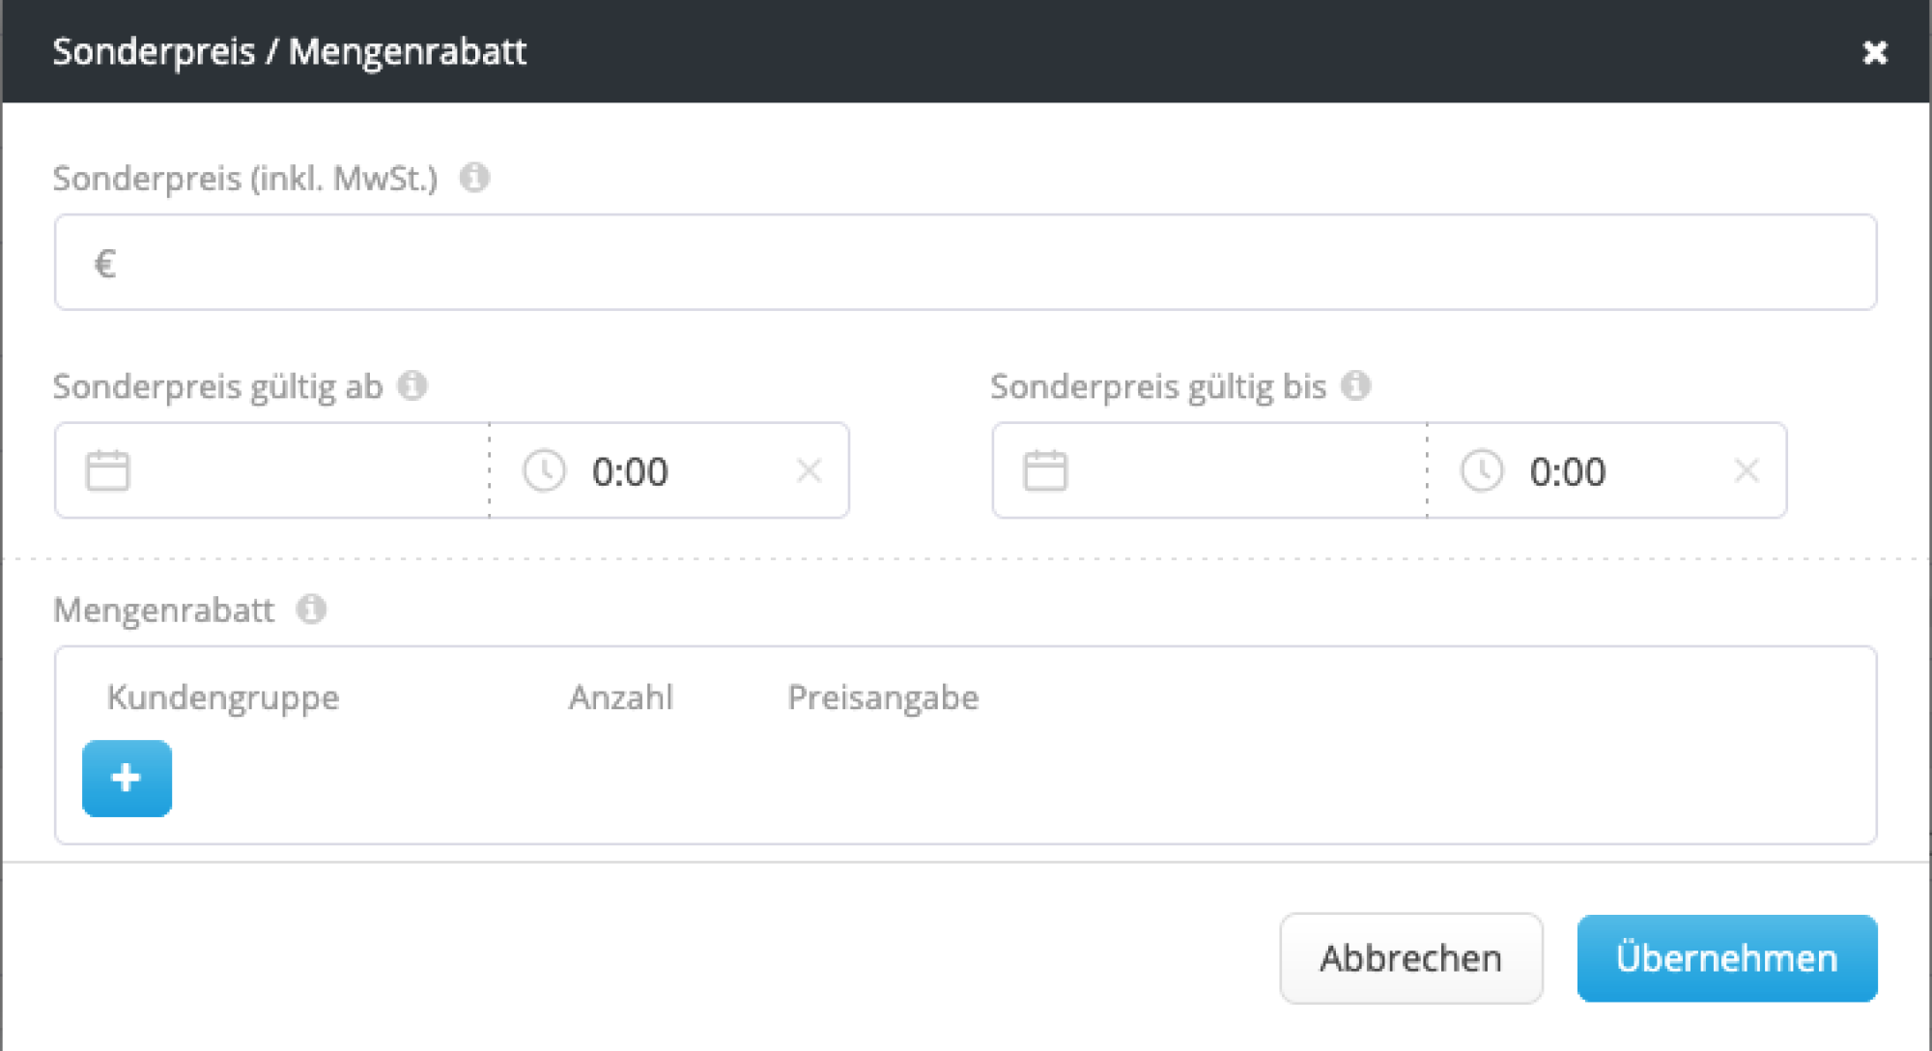1932x1051 pixels.
Task: Select the clock icon in gültig ab field
Action: (544, 471)
